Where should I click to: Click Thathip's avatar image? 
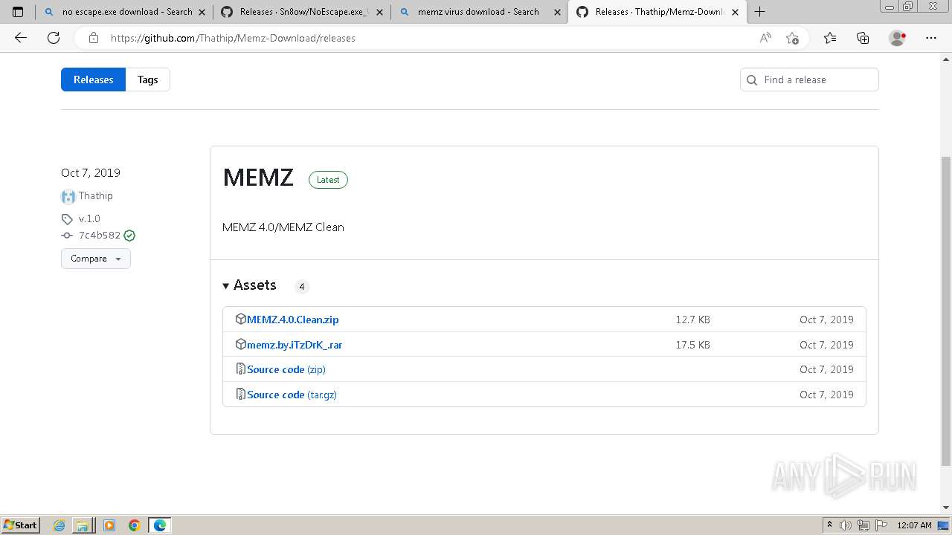(x=68, y=196)
